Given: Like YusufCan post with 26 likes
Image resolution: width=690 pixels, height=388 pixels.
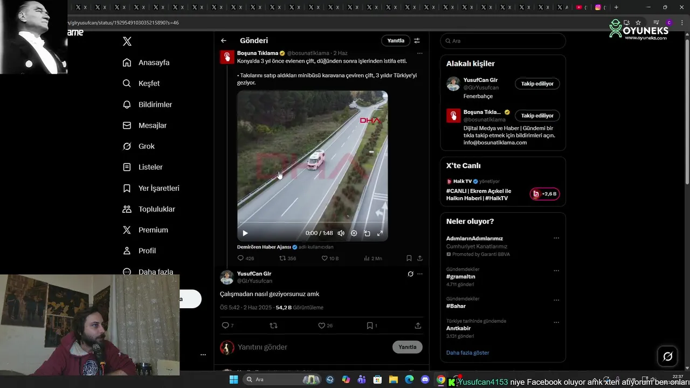Looking at the screenshot, I should pos(325,325).
